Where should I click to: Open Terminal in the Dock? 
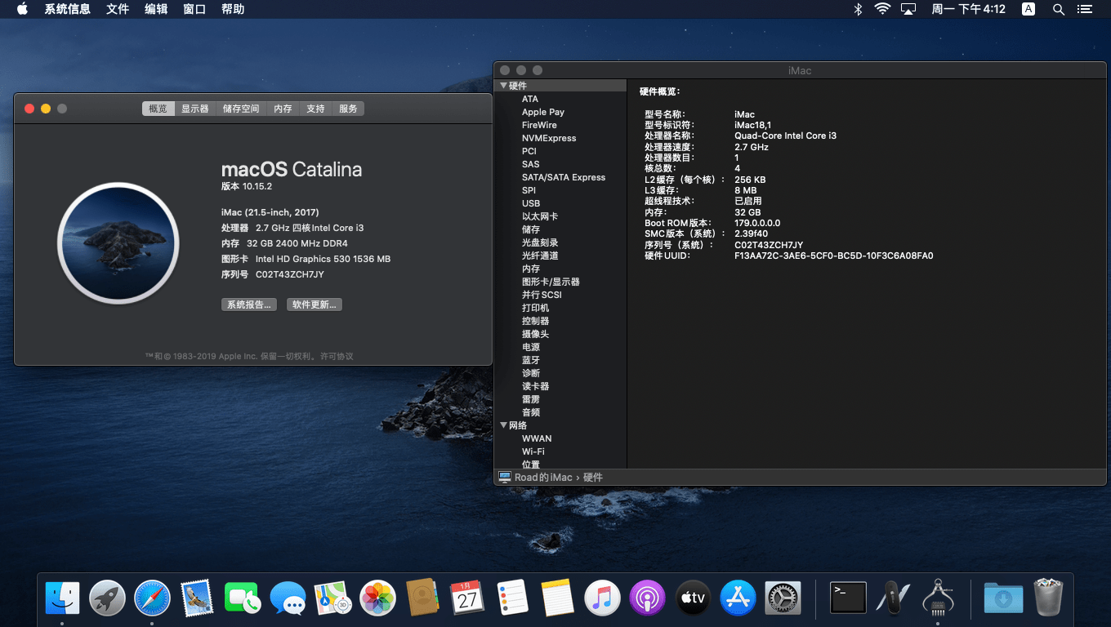848,598
